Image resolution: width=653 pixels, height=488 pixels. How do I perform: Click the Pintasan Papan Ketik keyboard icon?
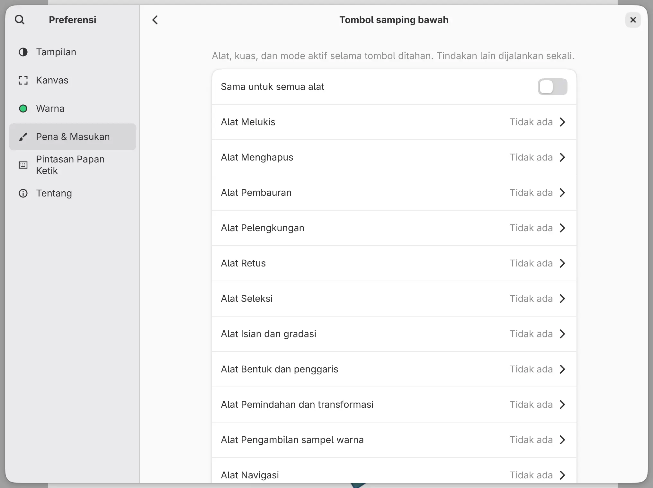[23, 165]
